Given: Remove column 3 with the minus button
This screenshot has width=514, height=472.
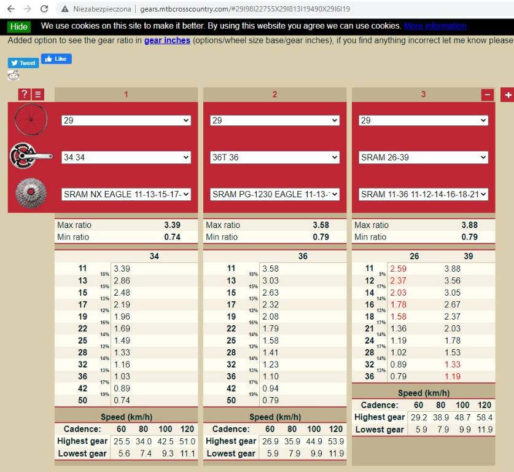Looking at the screenshot, I should pos(488,95).
